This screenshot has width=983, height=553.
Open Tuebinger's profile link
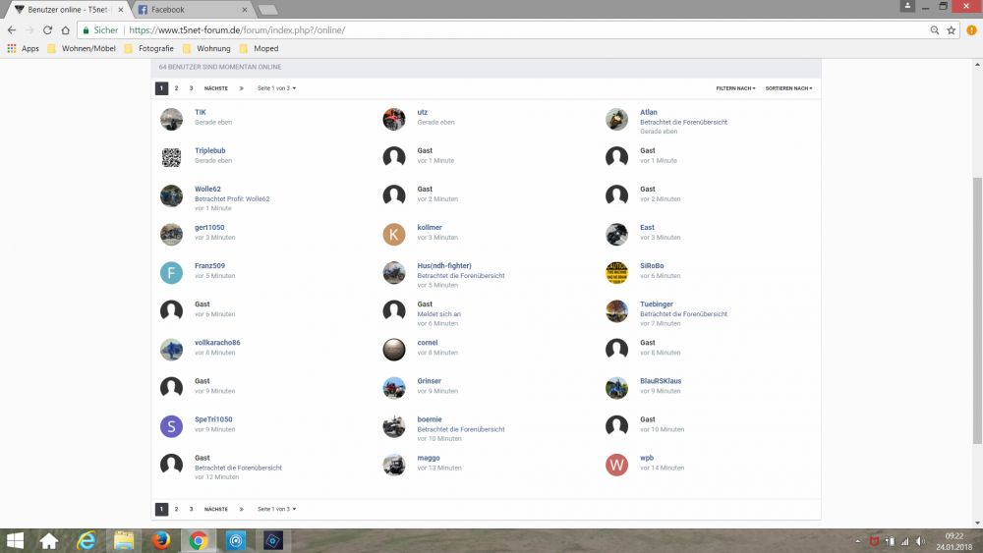(x=657, y=304)
